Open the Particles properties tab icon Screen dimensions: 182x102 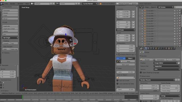click(171, 48)
